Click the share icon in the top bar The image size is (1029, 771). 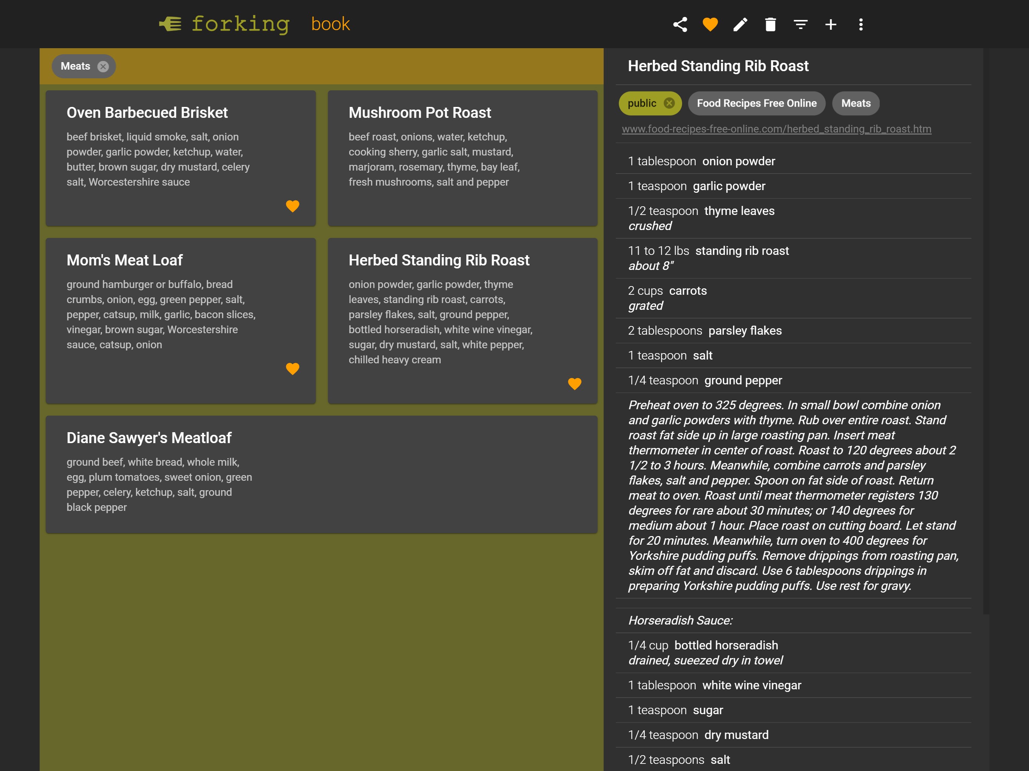pyautogui.click(x=680, y=24)
